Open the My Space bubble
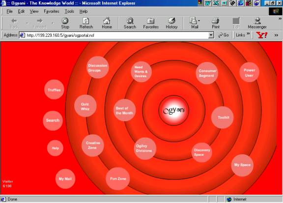The width and height of the screenshot is (283, 203). [242, 165]
